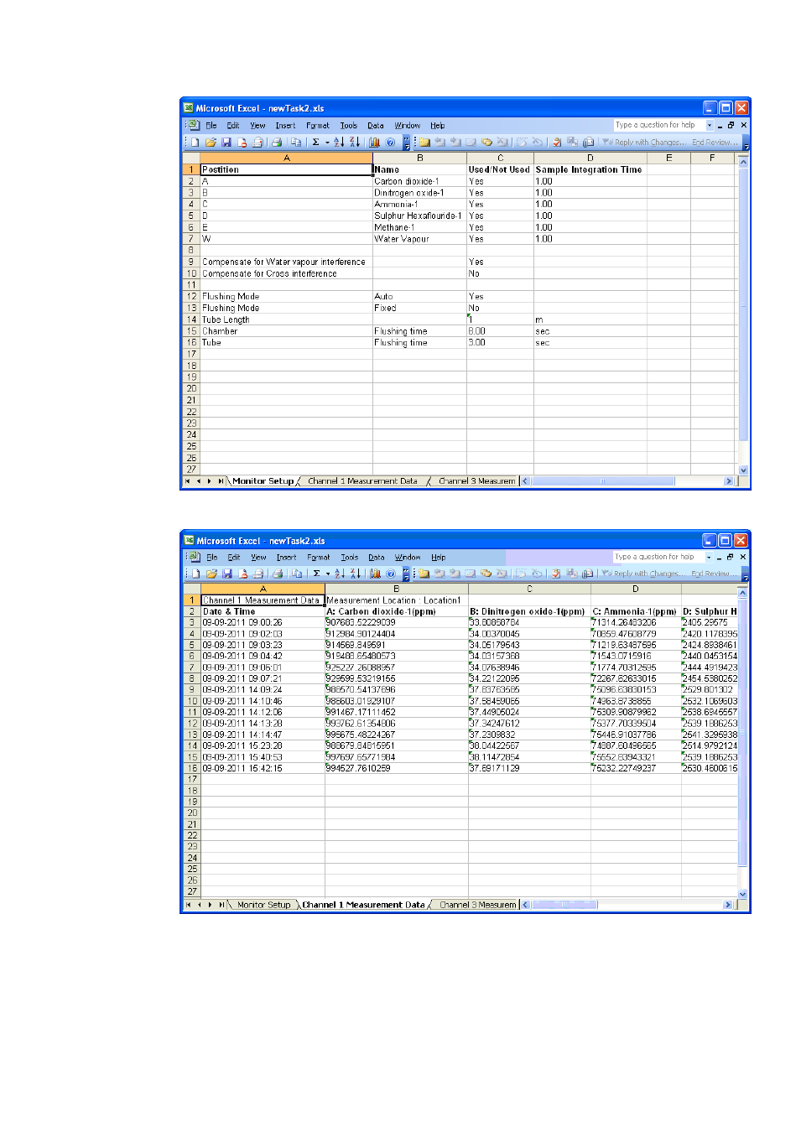Select cell 'Date & Time' header
This screenshot has width=801, height=1132.
263,612
